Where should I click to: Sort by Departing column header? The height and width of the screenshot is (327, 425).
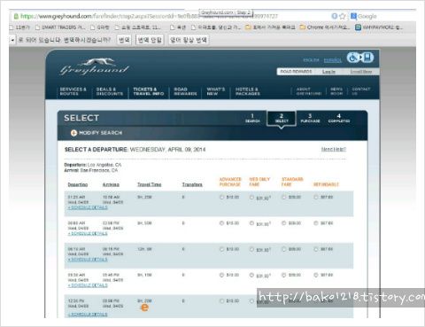[78, 184]
